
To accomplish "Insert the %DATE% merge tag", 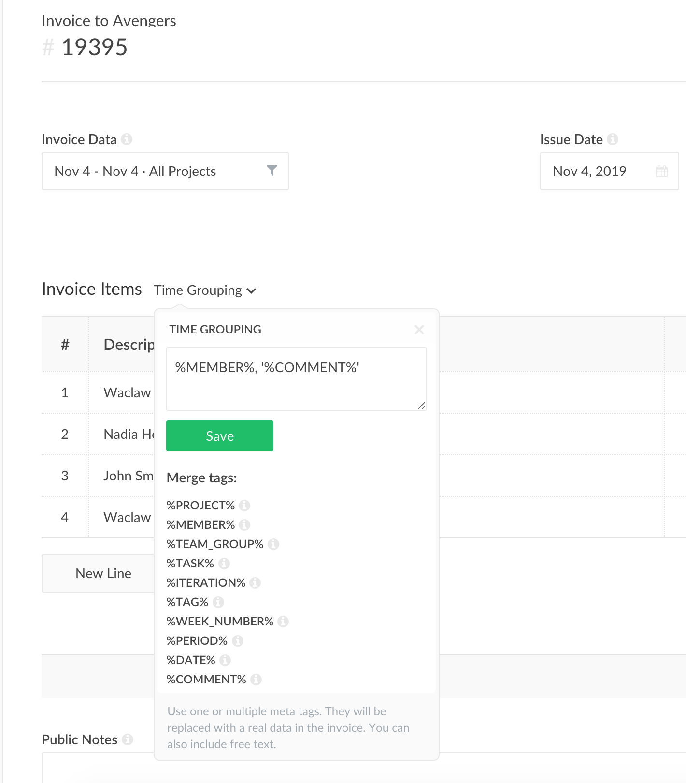I will 191,660.
